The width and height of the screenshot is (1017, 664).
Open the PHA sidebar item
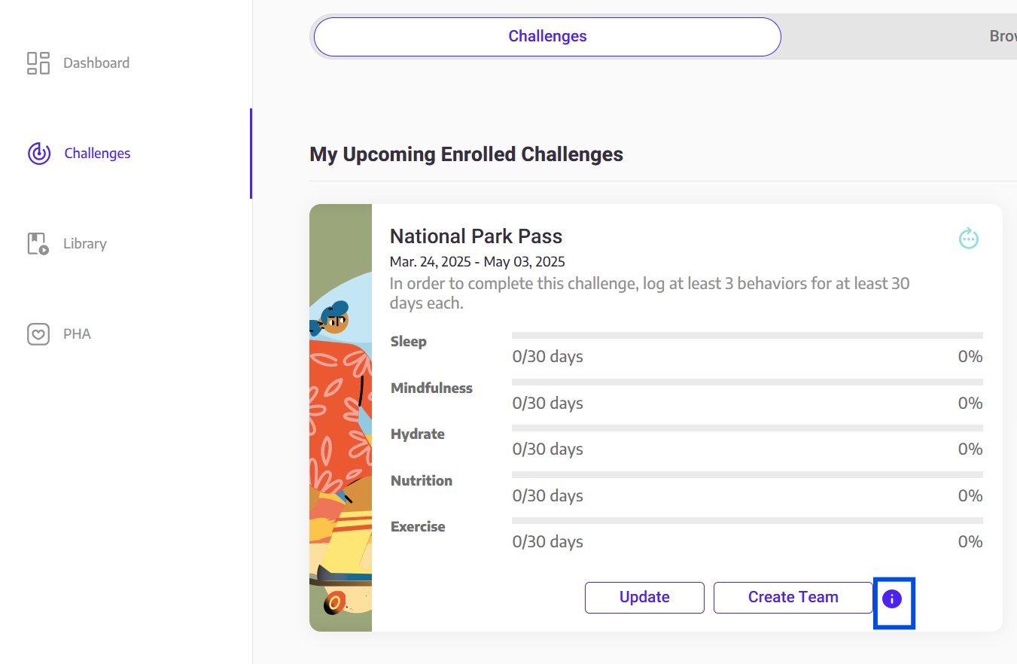(x=77, y=334)
